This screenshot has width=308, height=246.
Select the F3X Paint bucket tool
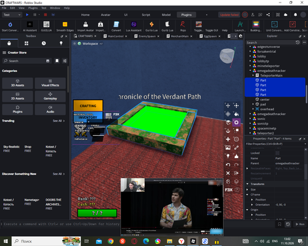pos(237,114)
